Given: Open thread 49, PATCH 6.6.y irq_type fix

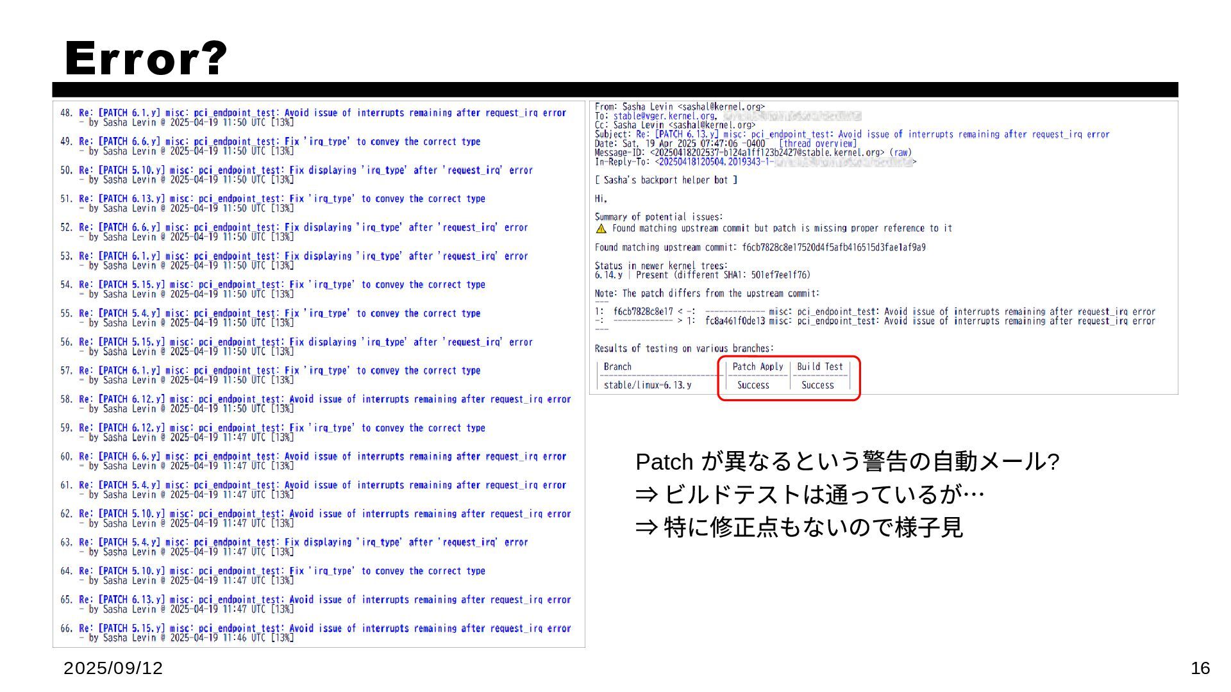Looking at the screenshot, I should coord(280,142).
